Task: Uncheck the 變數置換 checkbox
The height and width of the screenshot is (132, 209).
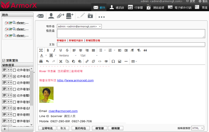Action: pos(4,60)
